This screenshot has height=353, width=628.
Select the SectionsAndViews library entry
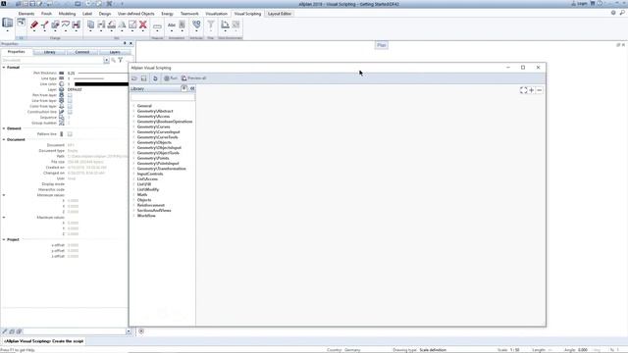tap(154, 211)
